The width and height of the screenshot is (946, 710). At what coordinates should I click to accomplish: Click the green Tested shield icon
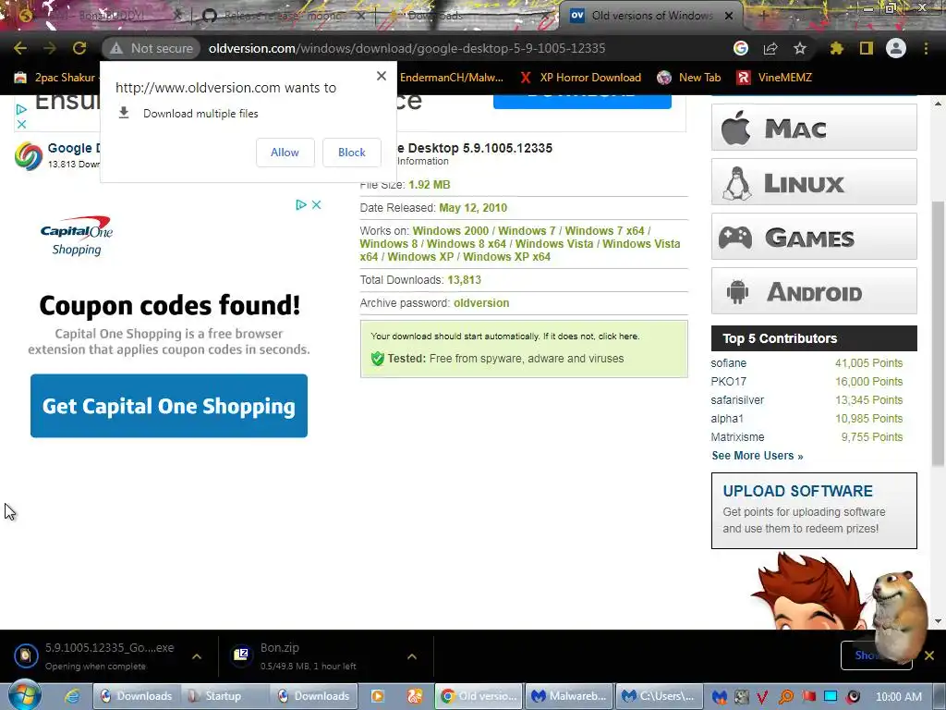coord(378,359)
